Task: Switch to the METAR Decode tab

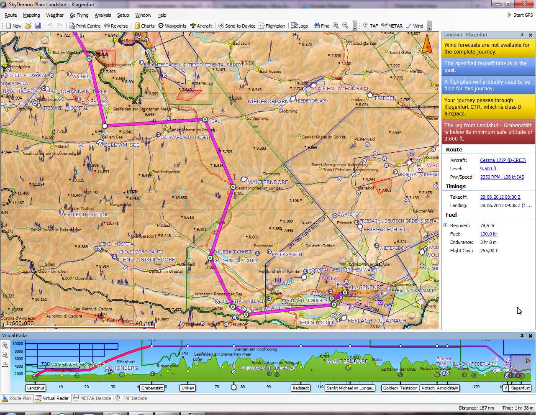Action: 92,398
